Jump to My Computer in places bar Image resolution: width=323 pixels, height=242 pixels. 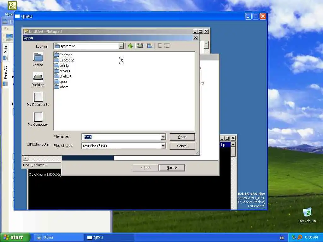coord(38,119)
